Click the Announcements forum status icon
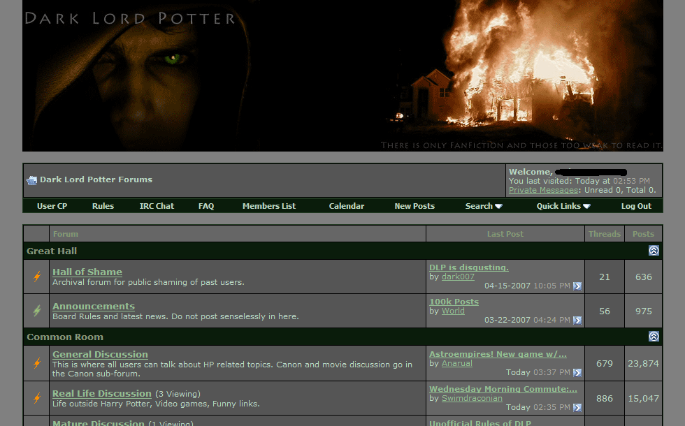This screenshot has height=426, width=685. click(x=37, y=310)
